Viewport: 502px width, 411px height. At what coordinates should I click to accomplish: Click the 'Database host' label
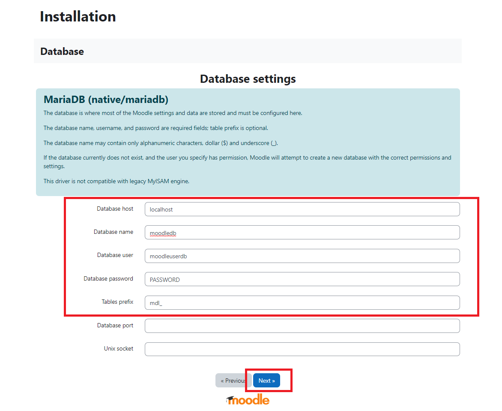point(115,209)
